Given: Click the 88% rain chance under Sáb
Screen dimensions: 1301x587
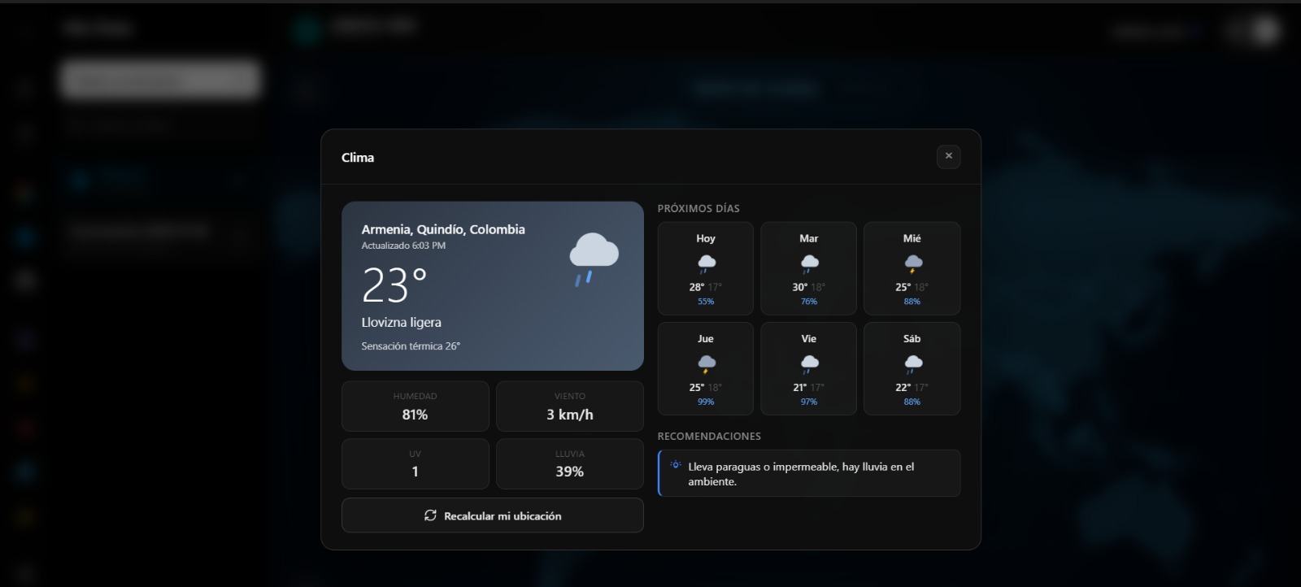Looking at the screenshot, I should pos(912,402).
